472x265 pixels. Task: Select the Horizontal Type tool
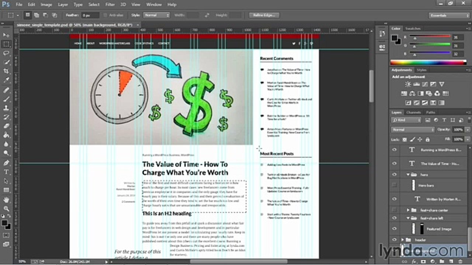pos(6,172)
